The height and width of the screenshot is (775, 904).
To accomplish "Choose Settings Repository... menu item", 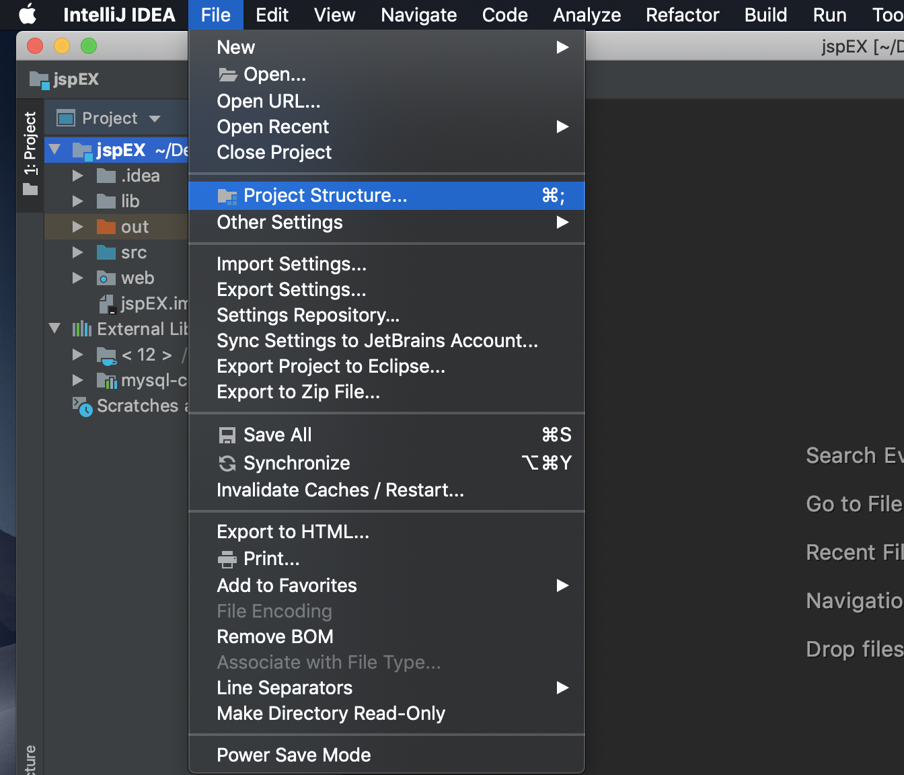I will [x=387, y=315].
